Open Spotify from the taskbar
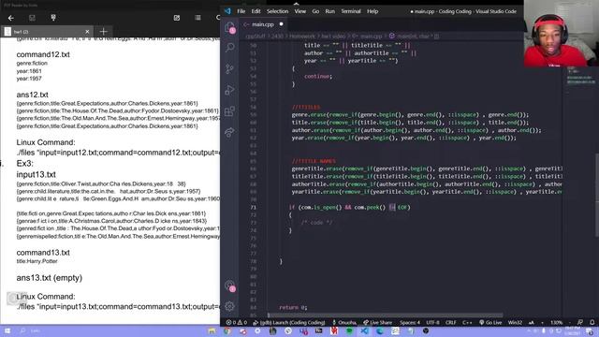The height and width of the screenshot is (337, 599). click(349, 330)
